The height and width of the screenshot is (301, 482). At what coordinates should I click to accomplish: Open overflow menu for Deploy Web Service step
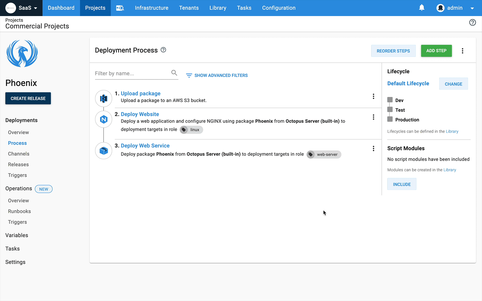point(374,148)
